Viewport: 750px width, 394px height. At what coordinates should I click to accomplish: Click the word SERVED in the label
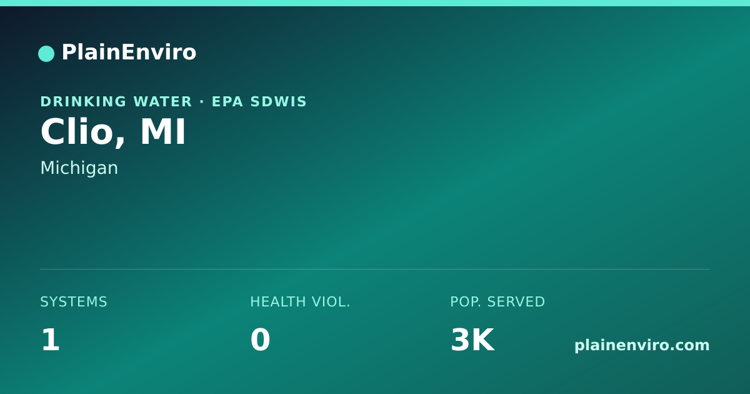pyautogui.click(x=516, y=302)
